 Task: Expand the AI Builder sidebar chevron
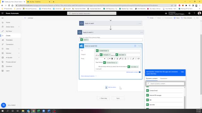coord(19,57)
